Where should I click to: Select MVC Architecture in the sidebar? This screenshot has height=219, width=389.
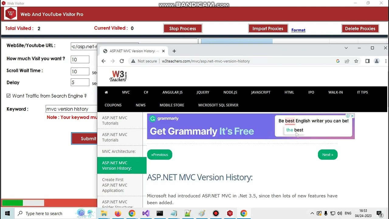tap(119, 151)
